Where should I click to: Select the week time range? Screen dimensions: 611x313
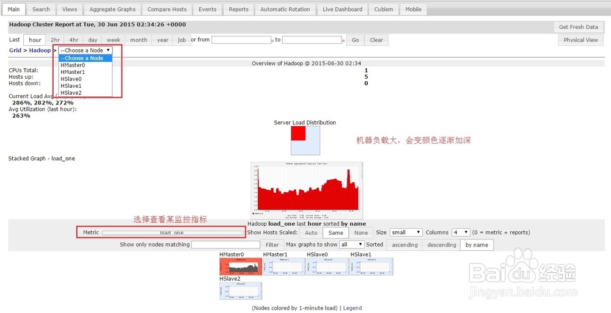pyautogui.click(x=114, y=40)
